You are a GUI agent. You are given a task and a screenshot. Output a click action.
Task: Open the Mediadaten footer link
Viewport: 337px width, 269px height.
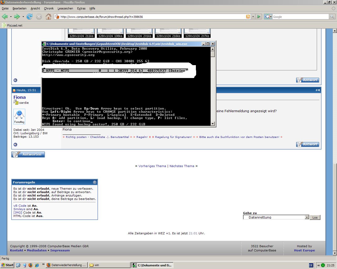coord(37,250)
